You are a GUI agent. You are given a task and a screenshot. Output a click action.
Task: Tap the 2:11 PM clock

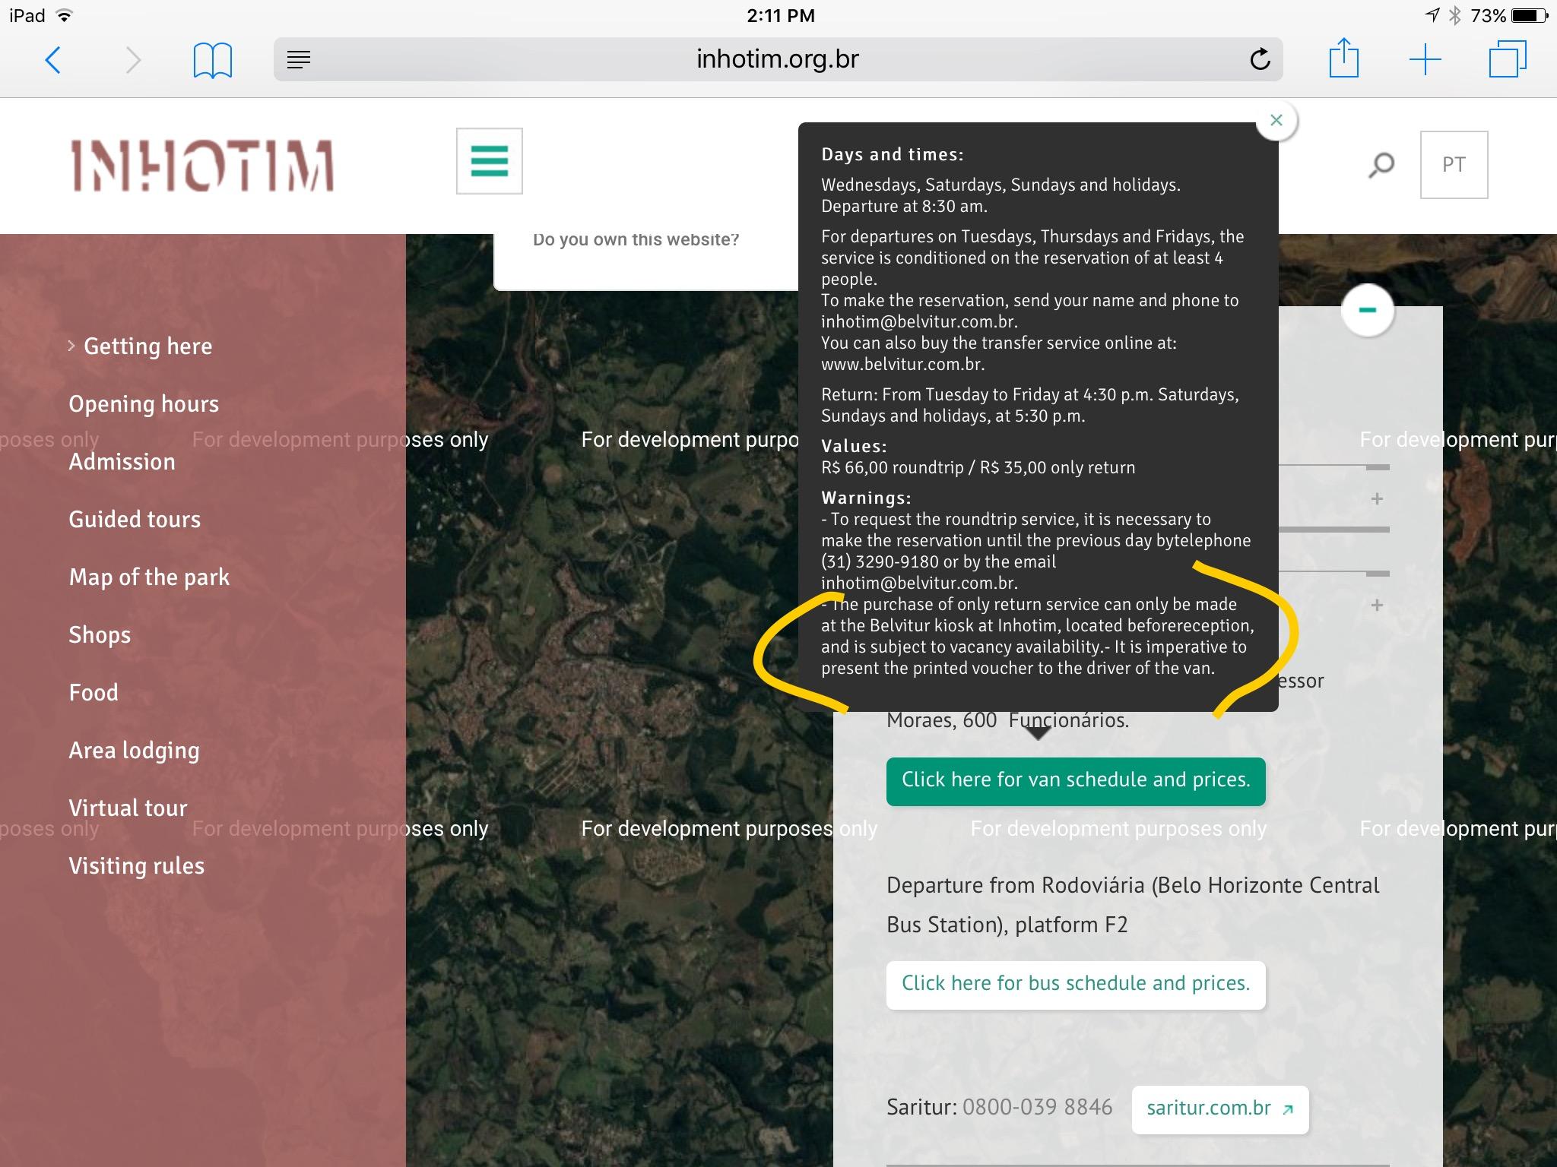[781, 16]
